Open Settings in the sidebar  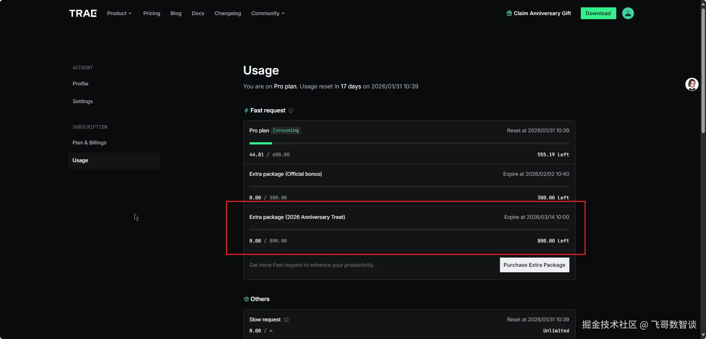click(83, 101)
